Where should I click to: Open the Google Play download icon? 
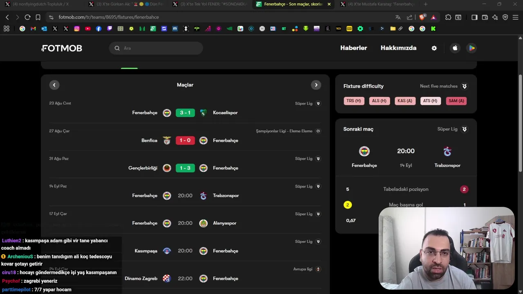point(472,48)
